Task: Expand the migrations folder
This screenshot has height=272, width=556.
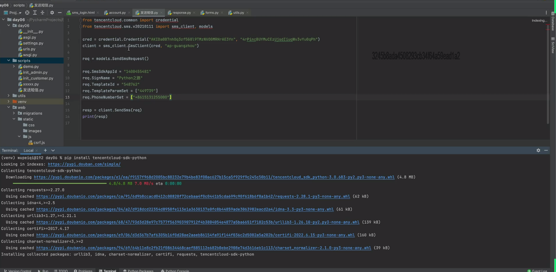Action: coord(14,113)
